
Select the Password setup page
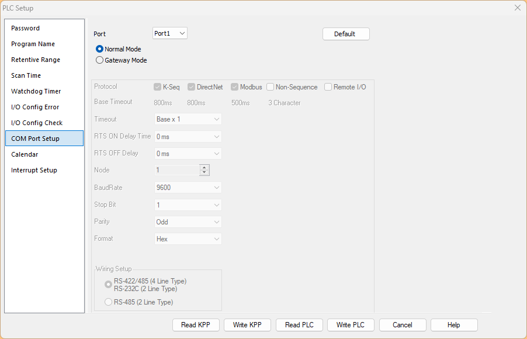(x=44, y=28)
